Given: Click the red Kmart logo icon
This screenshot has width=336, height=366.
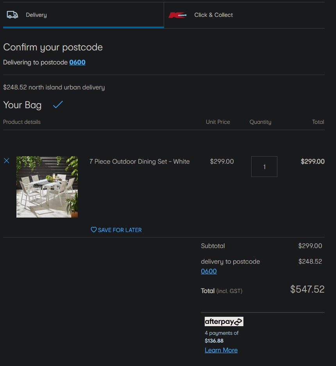Looking at the screenshot, I should [x=177, y=15].
